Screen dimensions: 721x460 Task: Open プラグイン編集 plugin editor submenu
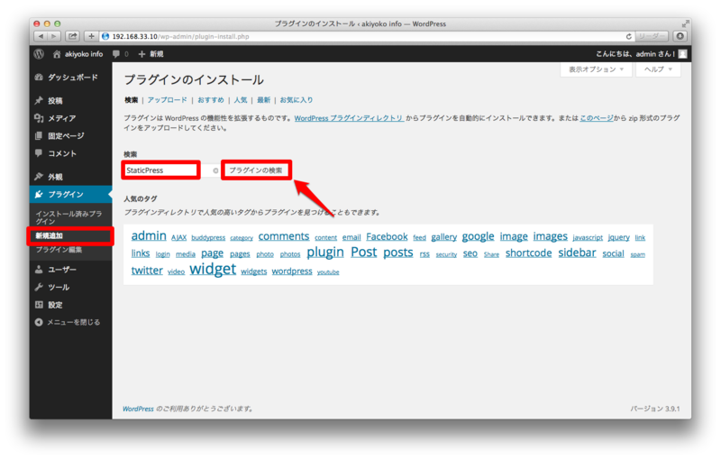(x=59, y=250)
